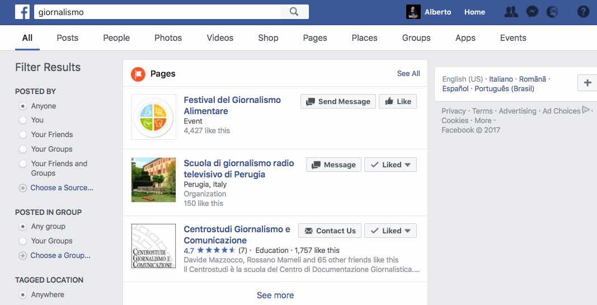
Task: Click Message button for Scuola di giornalismo
Action: (333, 165)
